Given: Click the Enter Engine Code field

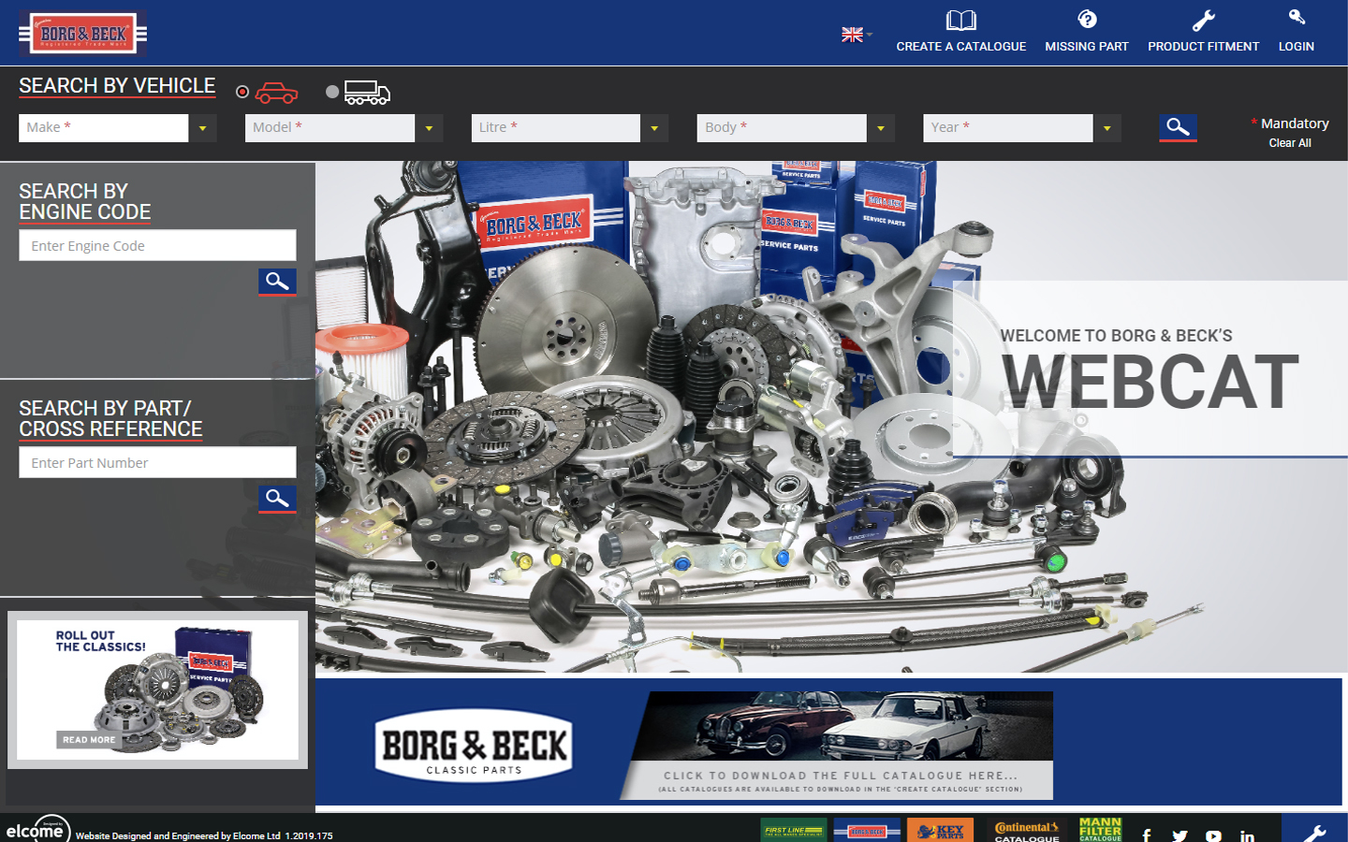Looking at the screenshot, I should tap(157, 246).
